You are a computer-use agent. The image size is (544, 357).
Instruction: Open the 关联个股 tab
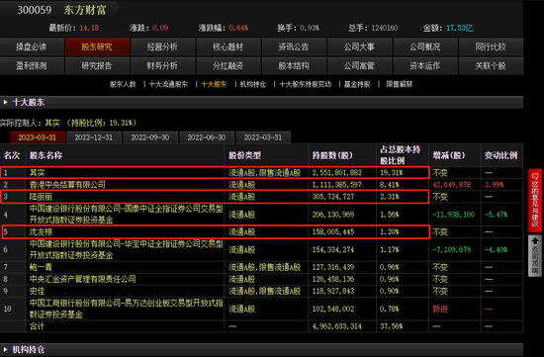click(x=491, y=66)
